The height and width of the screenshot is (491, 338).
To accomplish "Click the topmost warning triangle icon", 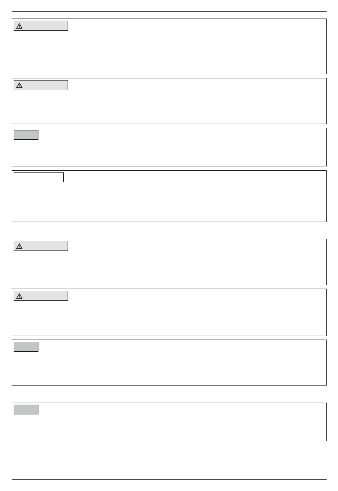I will [19, 26].
